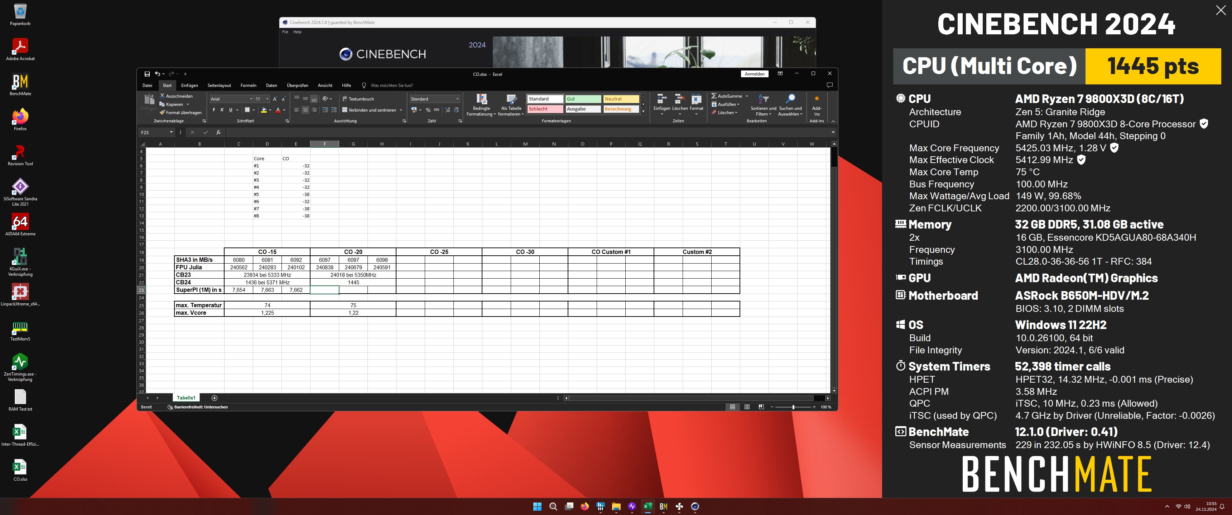This screenshot has width=1232, height=515.
Task: Toggle underline with the U button
Action: [231, 110]
